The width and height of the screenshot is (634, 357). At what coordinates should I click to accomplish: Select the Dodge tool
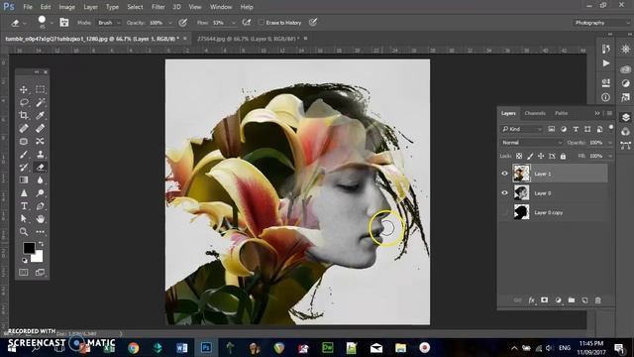pos(40,193)
